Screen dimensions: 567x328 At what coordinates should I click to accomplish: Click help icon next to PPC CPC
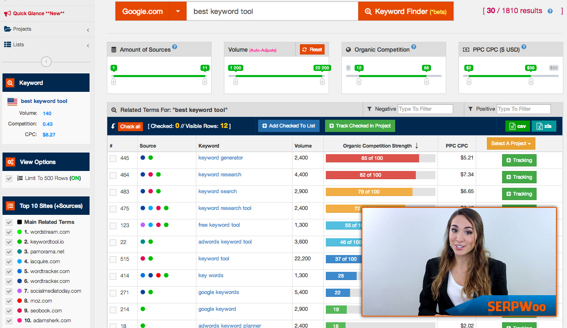(524, 47)
